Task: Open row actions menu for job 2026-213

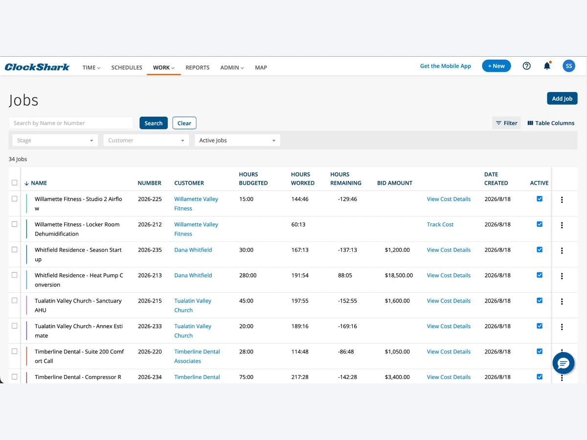Action: click(x=562, y=276)
